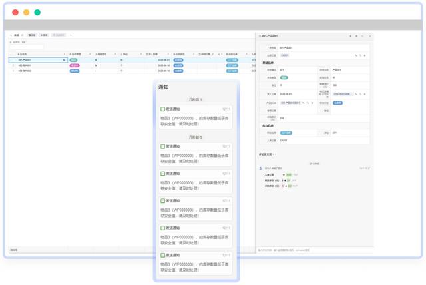Click the icon on the last 发送通知 notification card

point(162,255)
